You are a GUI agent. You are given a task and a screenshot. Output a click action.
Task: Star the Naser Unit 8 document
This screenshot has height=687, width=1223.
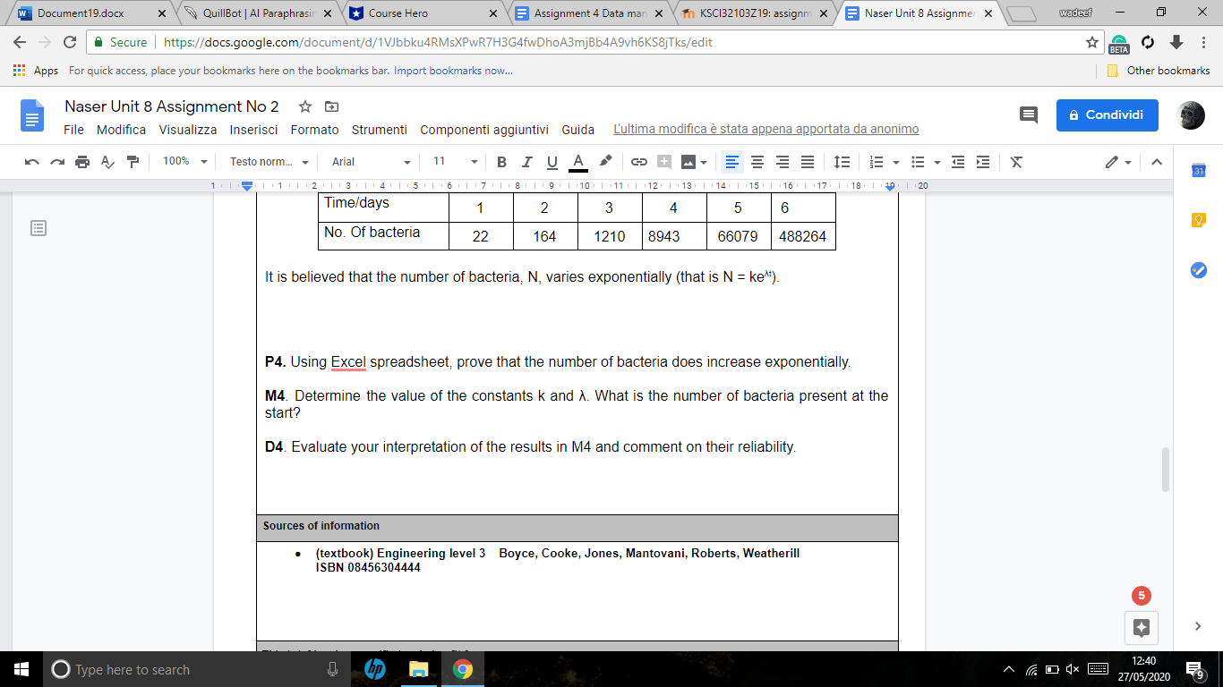(x=305, y=106)
